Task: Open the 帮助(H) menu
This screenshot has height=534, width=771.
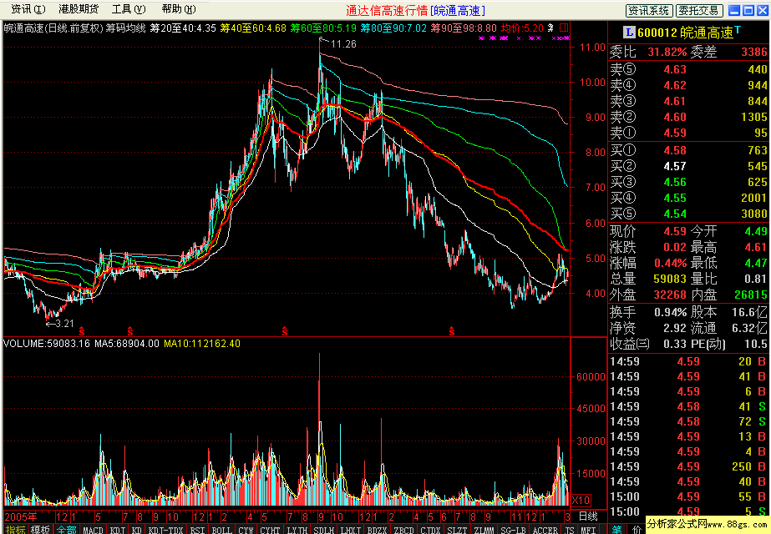Action: click(x=179, y=9)
